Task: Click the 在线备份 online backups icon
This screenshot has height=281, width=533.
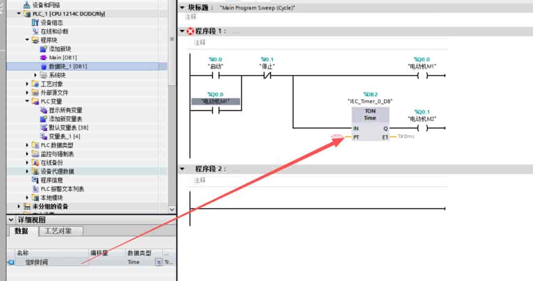Action: 35,162
